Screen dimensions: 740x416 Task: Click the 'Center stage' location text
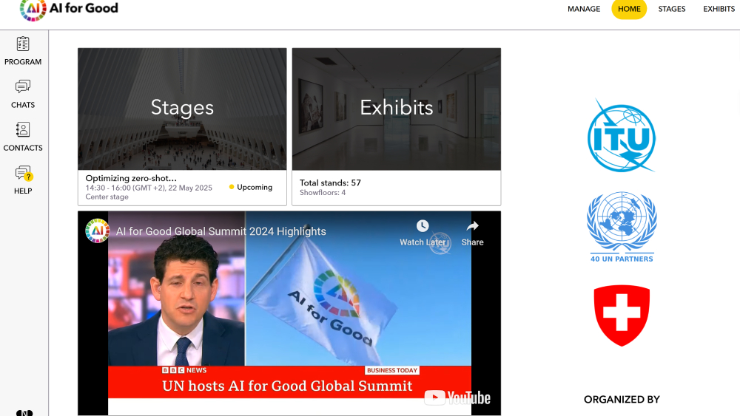point(107,197)
